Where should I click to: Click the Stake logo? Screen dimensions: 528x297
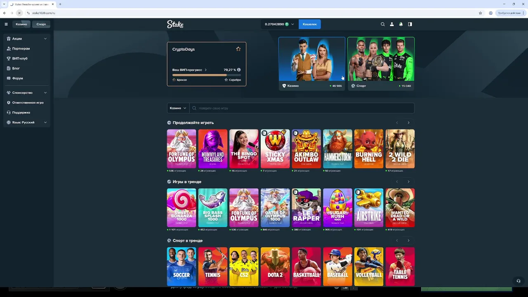click(x=175, y=24)
